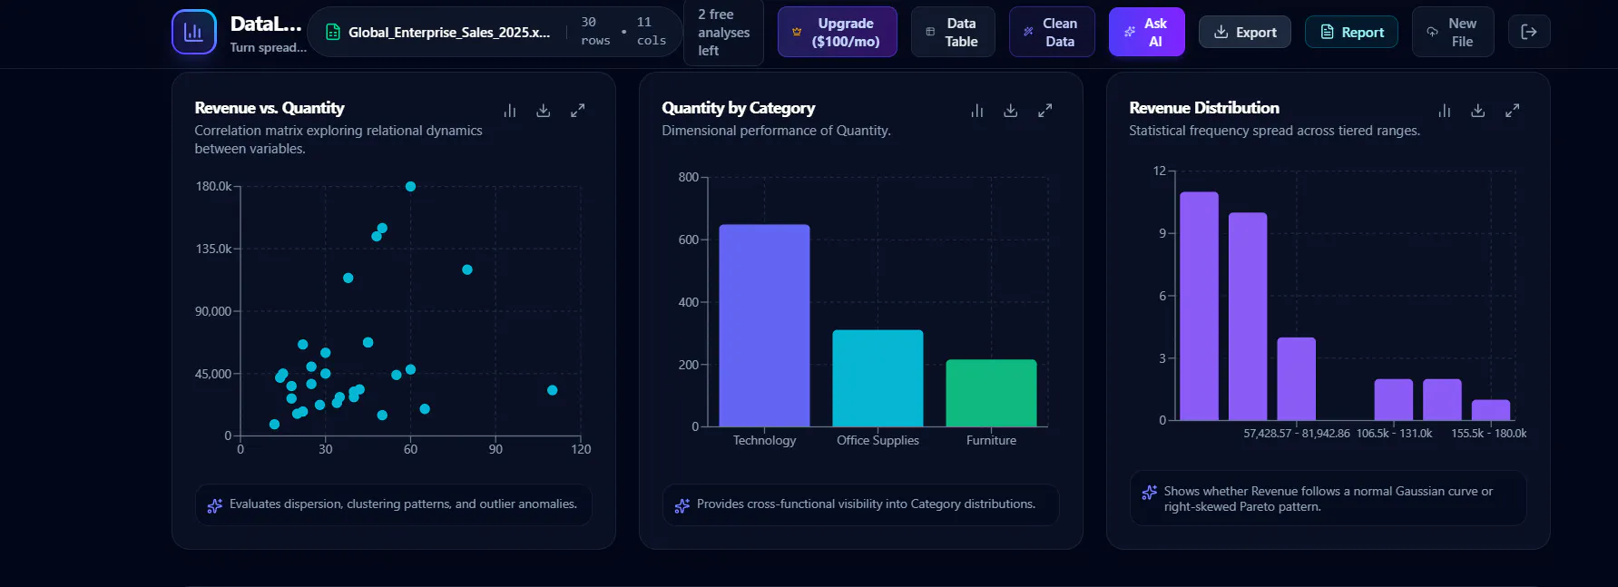Viewport: 1618px width, 587px height.
Task: Generate a Report
Action: 1351,32
